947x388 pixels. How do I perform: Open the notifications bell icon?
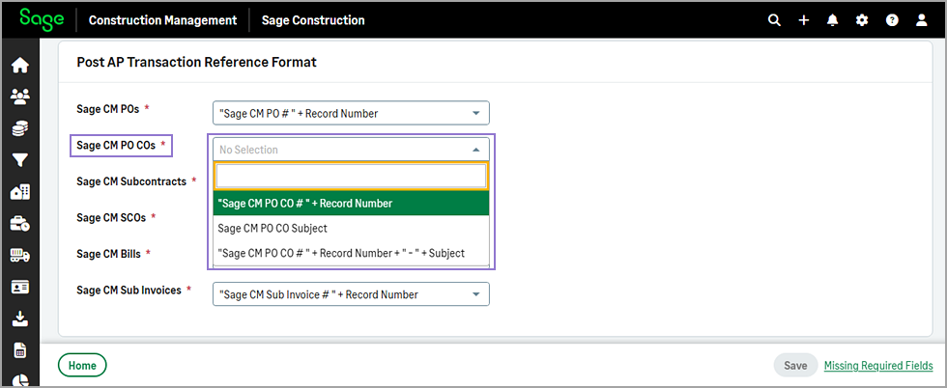pyautogui.click(x=833, y=20)
